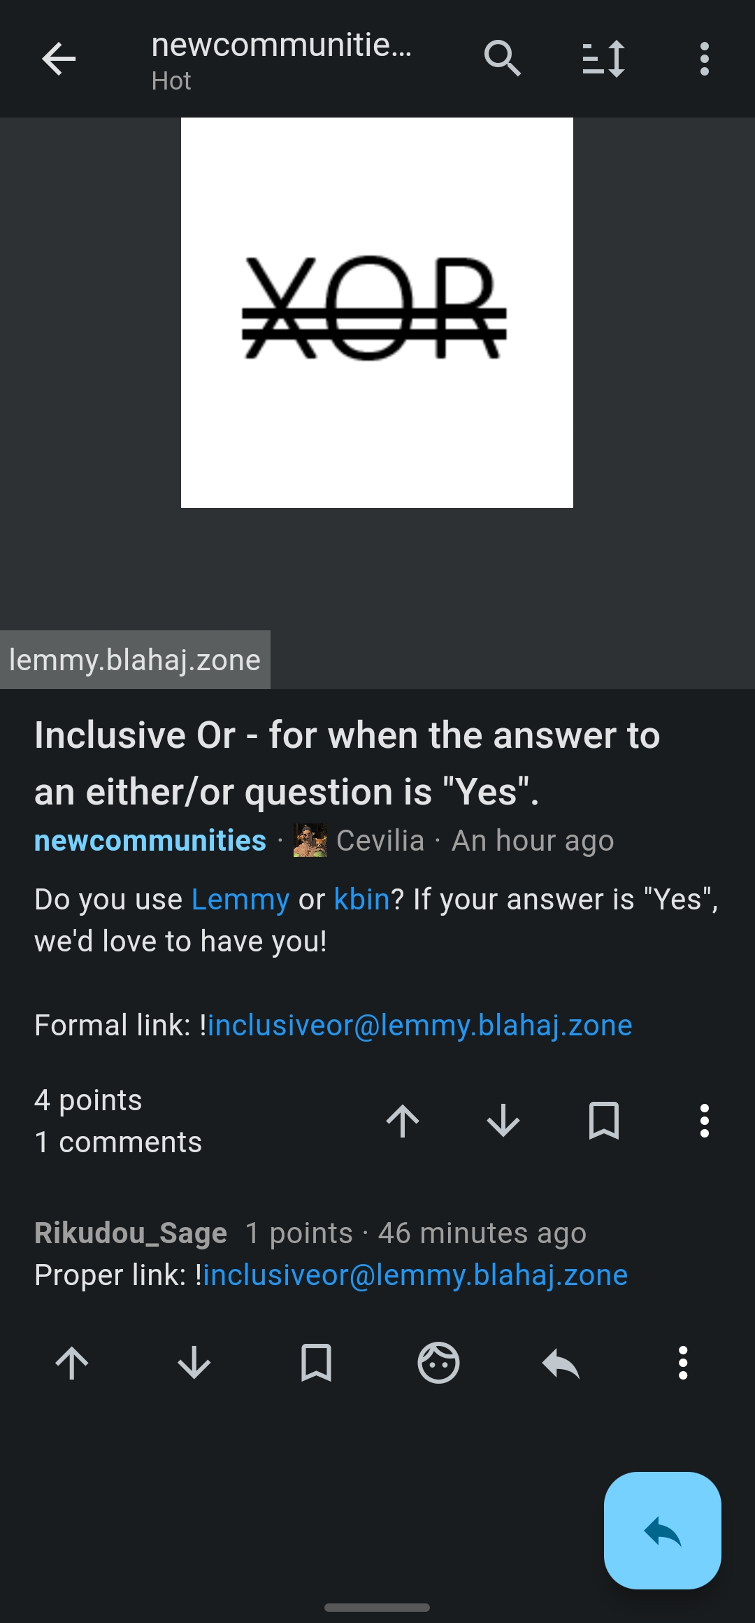Downvote Rikudou_Sage's comment

point(194,1363)
